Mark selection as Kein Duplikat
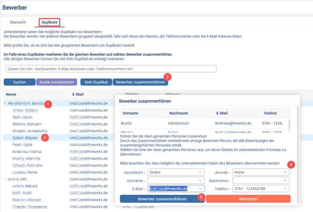The height and width of the screenshot is (212, 313). 96,82
